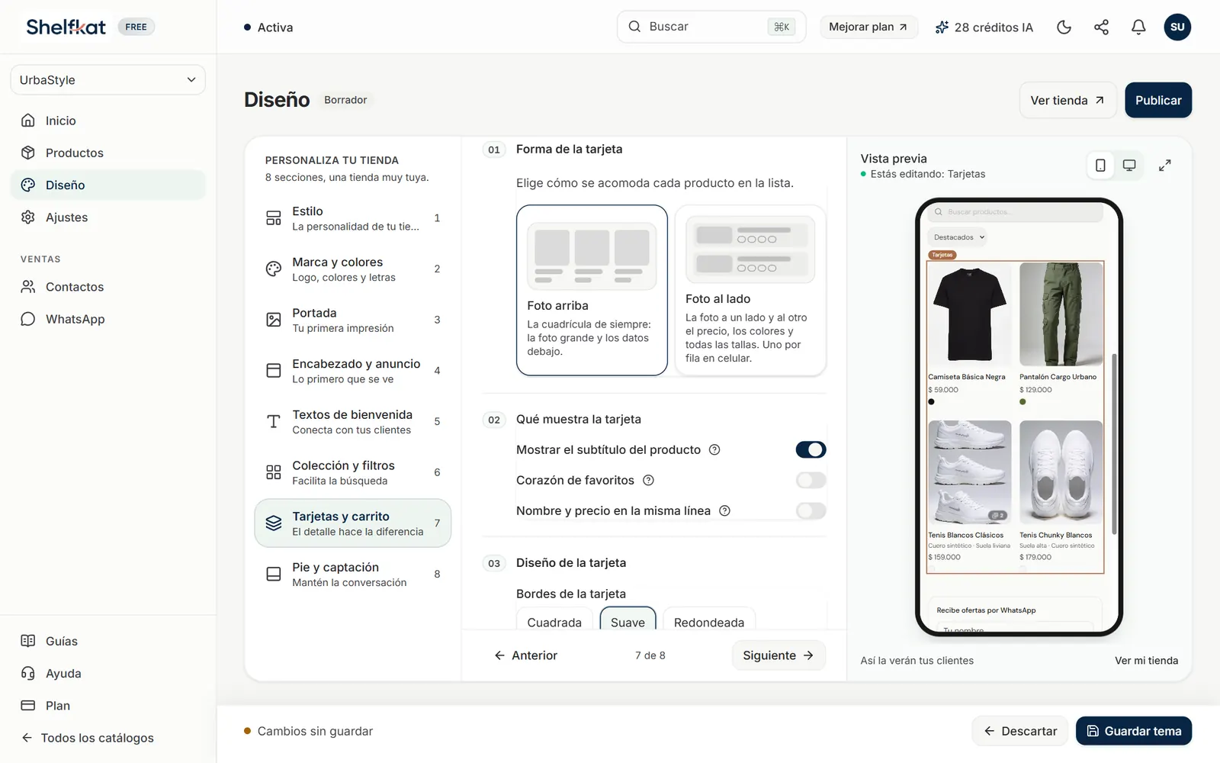Click the 28 créditos IA sparkle icon
1220x763 pixels.
coord(942,27)
